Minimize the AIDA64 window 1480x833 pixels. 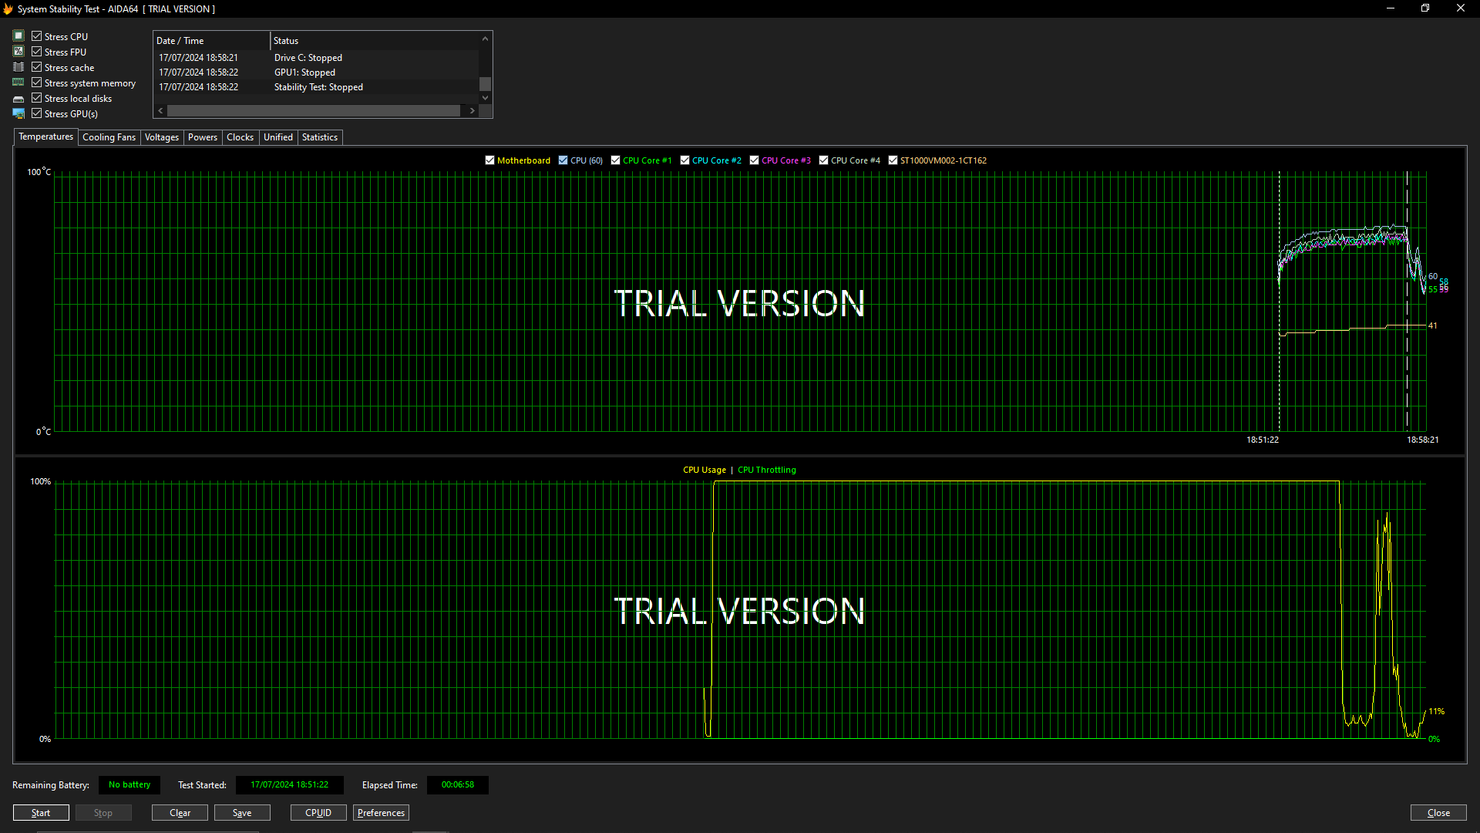pos(1391,8)
